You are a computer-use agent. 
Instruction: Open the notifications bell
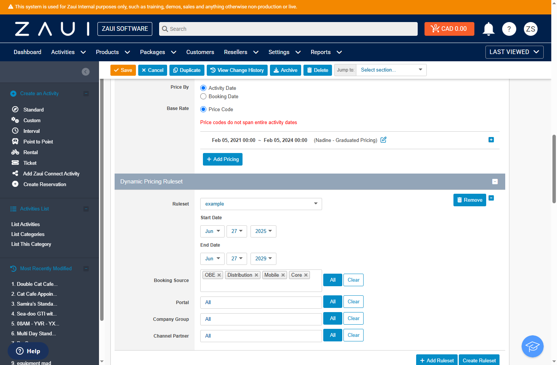pyautogui.click(x=488, y=29)
